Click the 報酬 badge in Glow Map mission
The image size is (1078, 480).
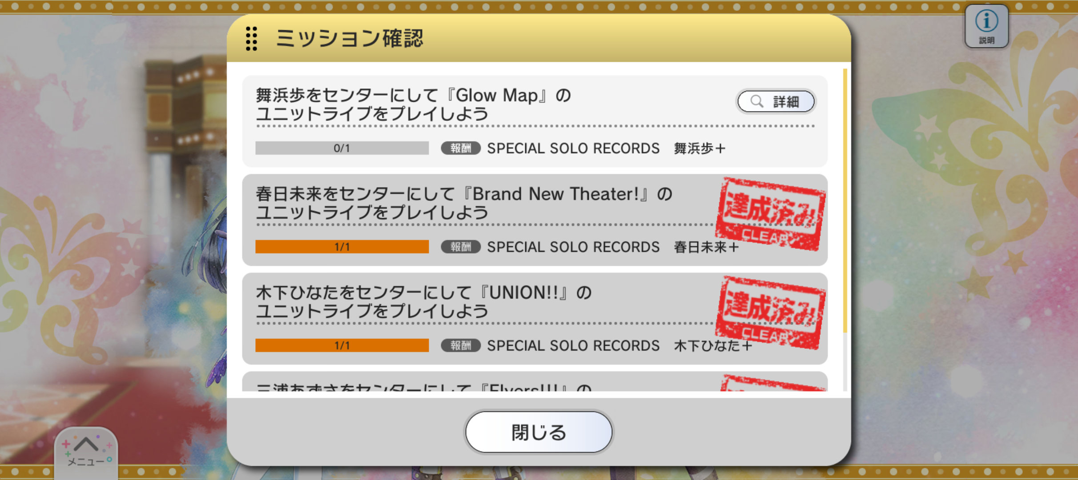[x=461, y=148]
